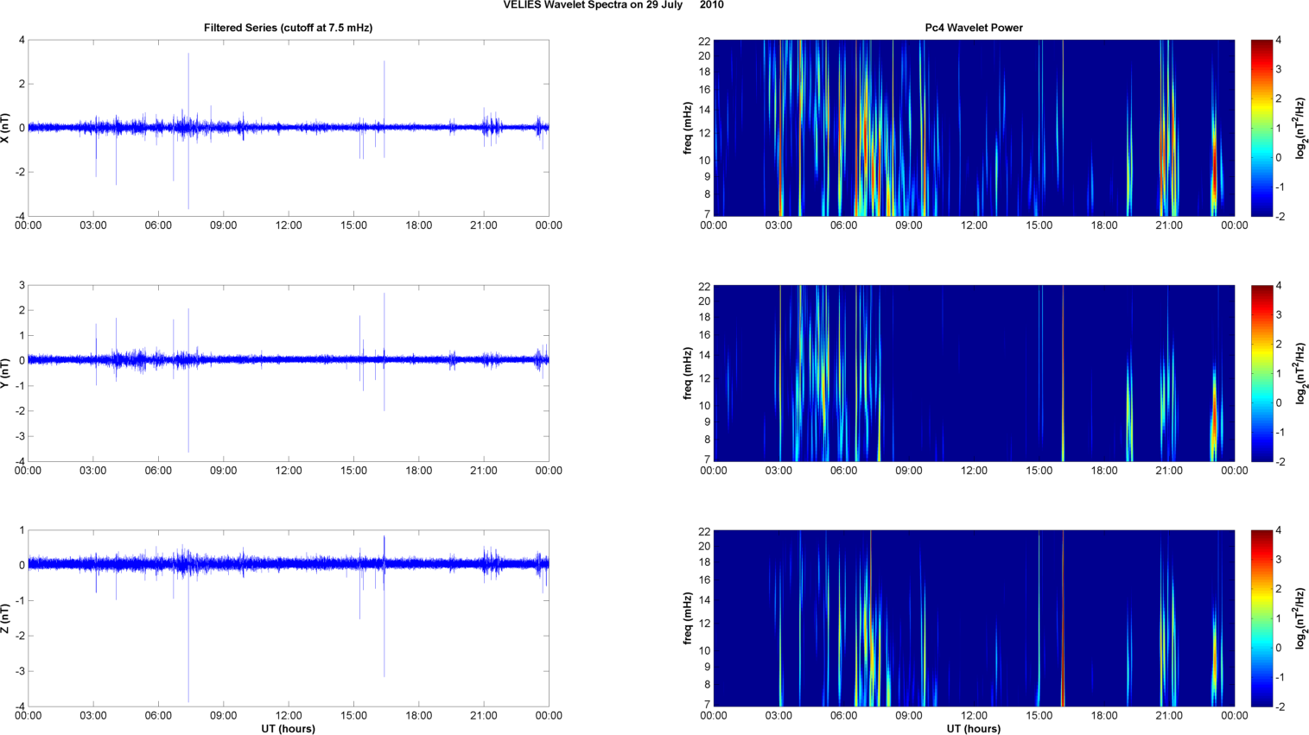
Task: Click the colorbar beside the Z wavelet spectrogram
Action: click(1261, 618)
